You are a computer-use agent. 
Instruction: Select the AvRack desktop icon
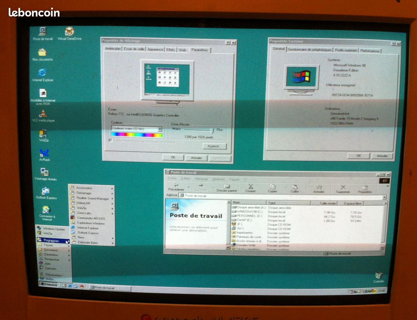pyautogui.click(x=44, y=155)
